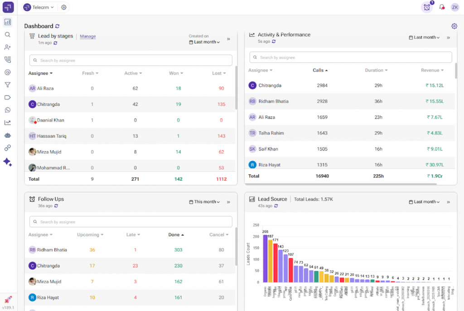Select the automation bot icon in the sidebar

point(7,135)
